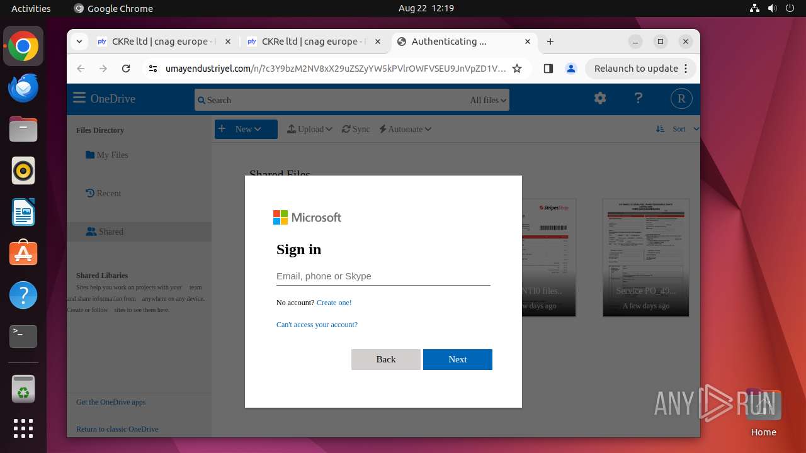Open LibreOffice Writer from the dock

[x=23, y=212]
